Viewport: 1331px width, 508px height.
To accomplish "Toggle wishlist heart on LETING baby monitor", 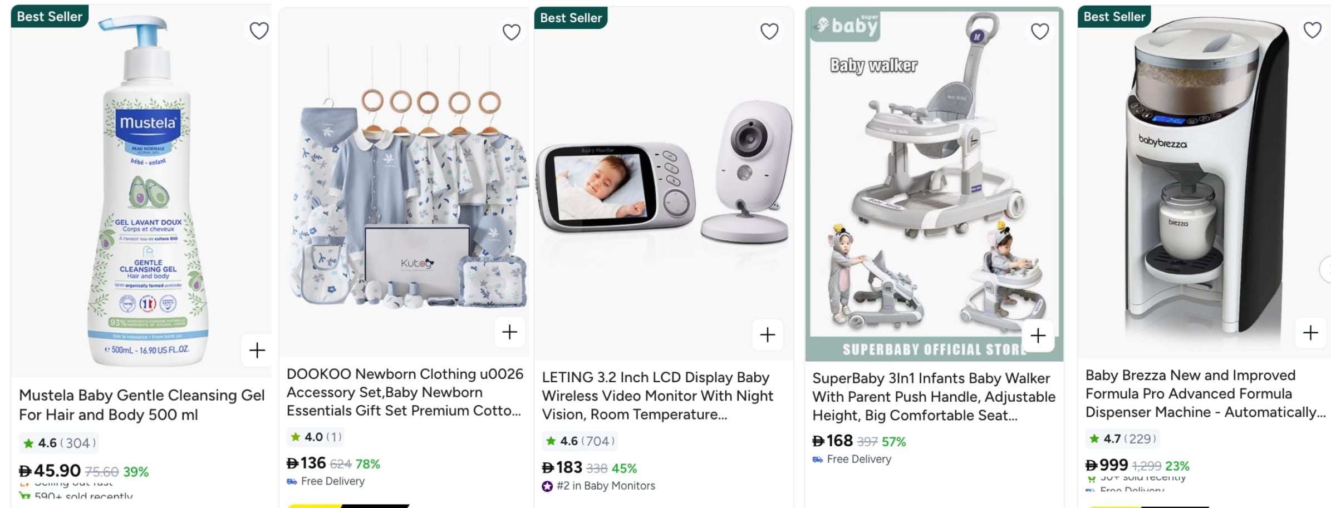I will coord(769,31).
